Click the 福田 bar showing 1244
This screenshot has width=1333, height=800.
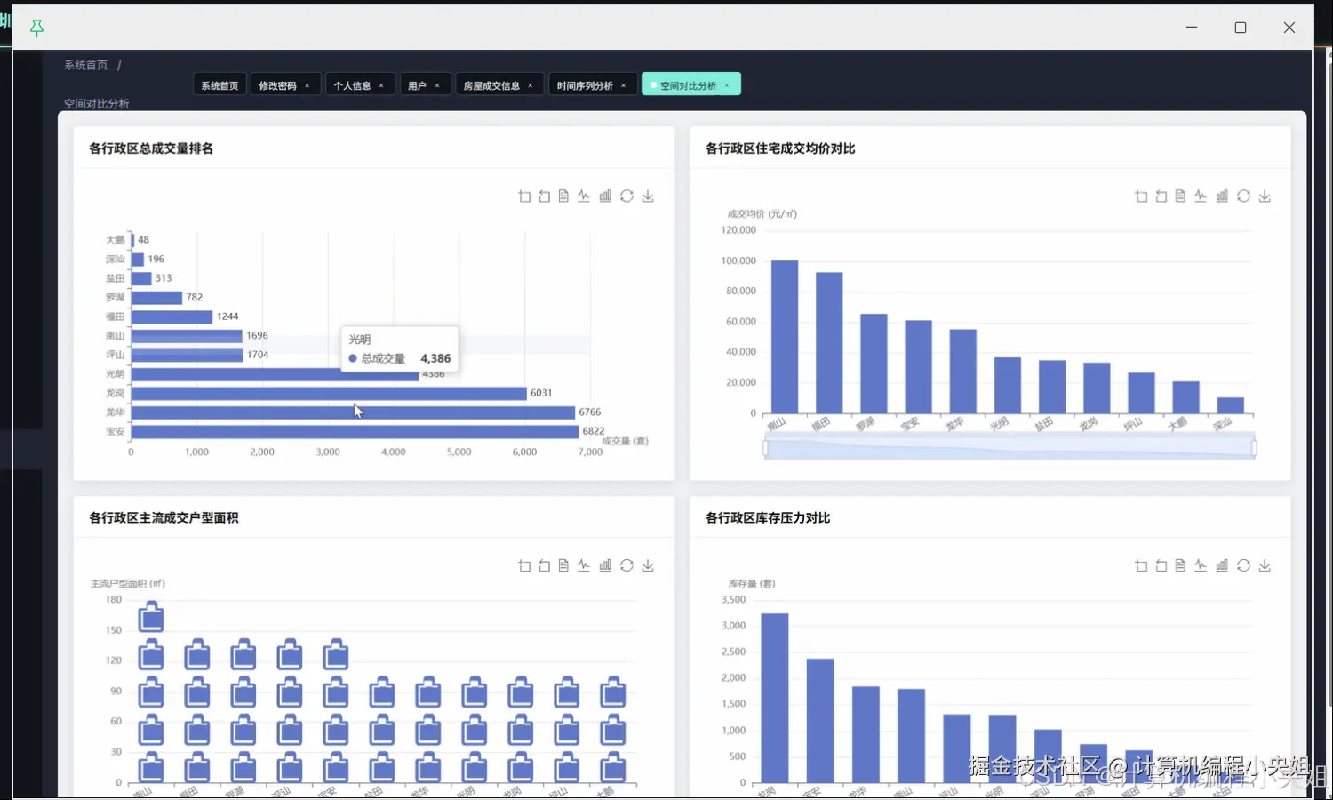point(172,316)
